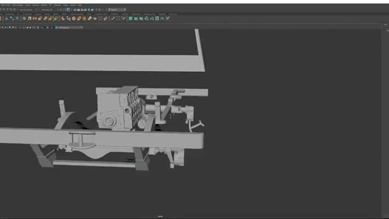Click the pencil Quad Draw shelf icon
The image size is (389, 219).
pos(124,18)
